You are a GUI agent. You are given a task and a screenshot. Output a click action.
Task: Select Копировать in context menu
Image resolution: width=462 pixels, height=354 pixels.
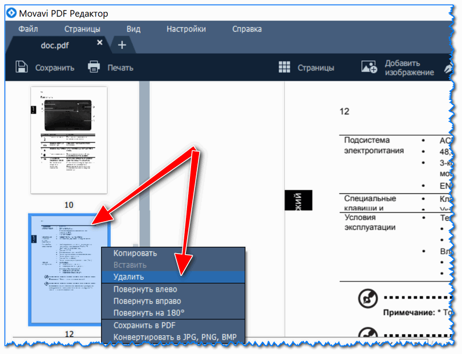point(135,253)
